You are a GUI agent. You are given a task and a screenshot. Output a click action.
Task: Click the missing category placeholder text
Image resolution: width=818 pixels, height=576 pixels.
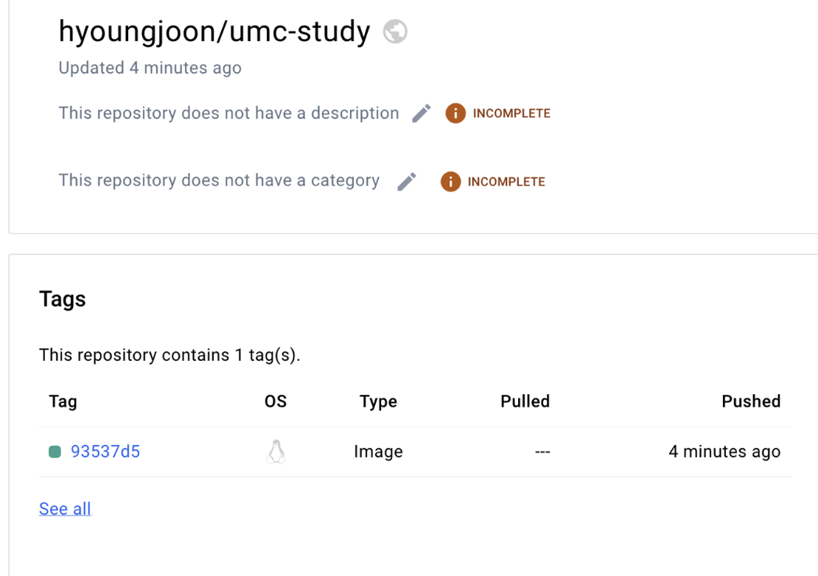(219, 181)
